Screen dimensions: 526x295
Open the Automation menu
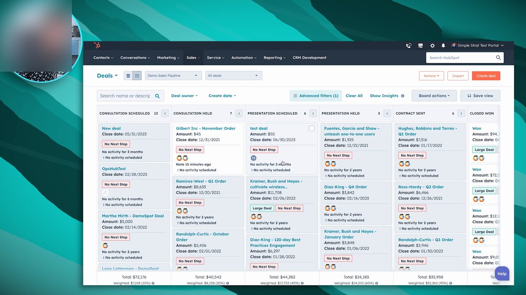click(x=244, y=58)
